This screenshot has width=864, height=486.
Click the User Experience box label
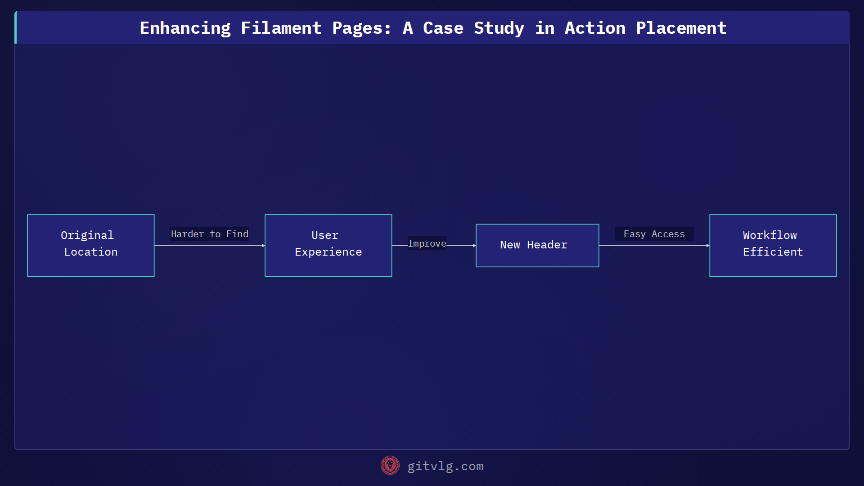[328, 243]
